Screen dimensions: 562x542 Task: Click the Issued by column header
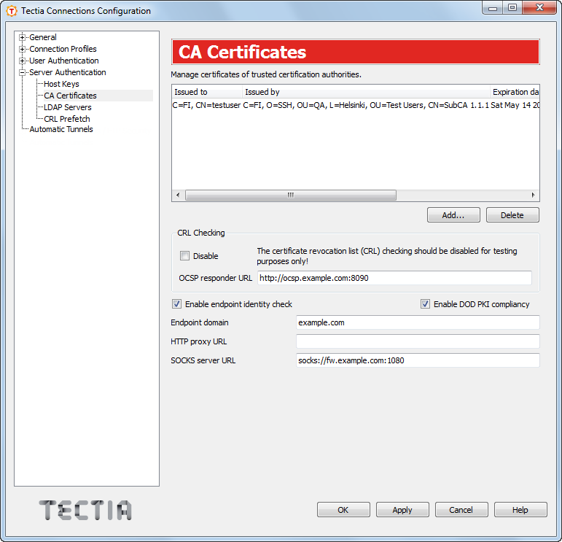(366, 92)
